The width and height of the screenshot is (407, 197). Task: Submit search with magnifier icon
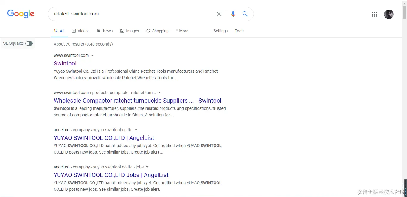point(245,14)
